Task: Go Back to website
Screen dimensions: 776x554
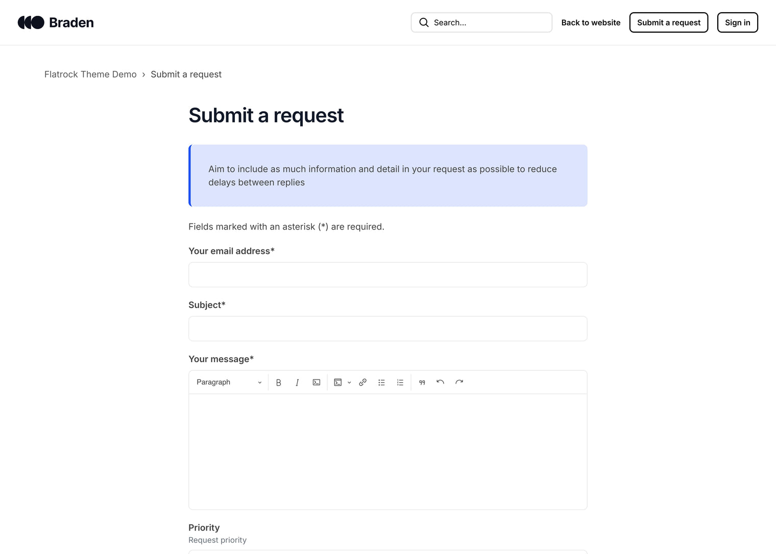Action: pos(591,22)
